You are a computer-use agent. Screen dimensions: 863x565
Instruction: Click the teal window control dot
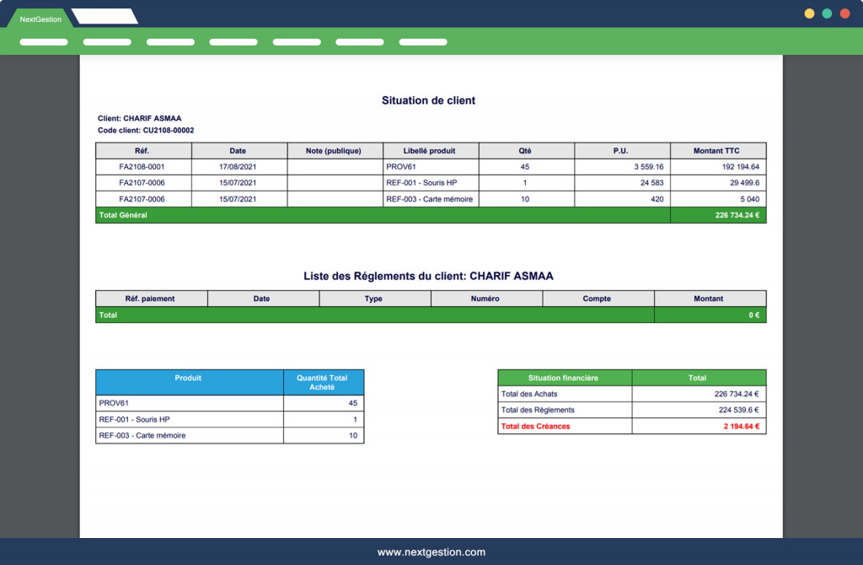click(x=827, y=13)
